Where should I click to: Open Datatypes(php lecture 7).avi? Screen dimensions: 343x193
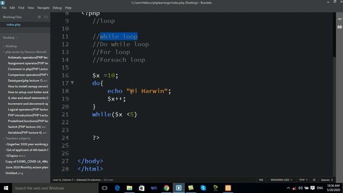point(27,80)
